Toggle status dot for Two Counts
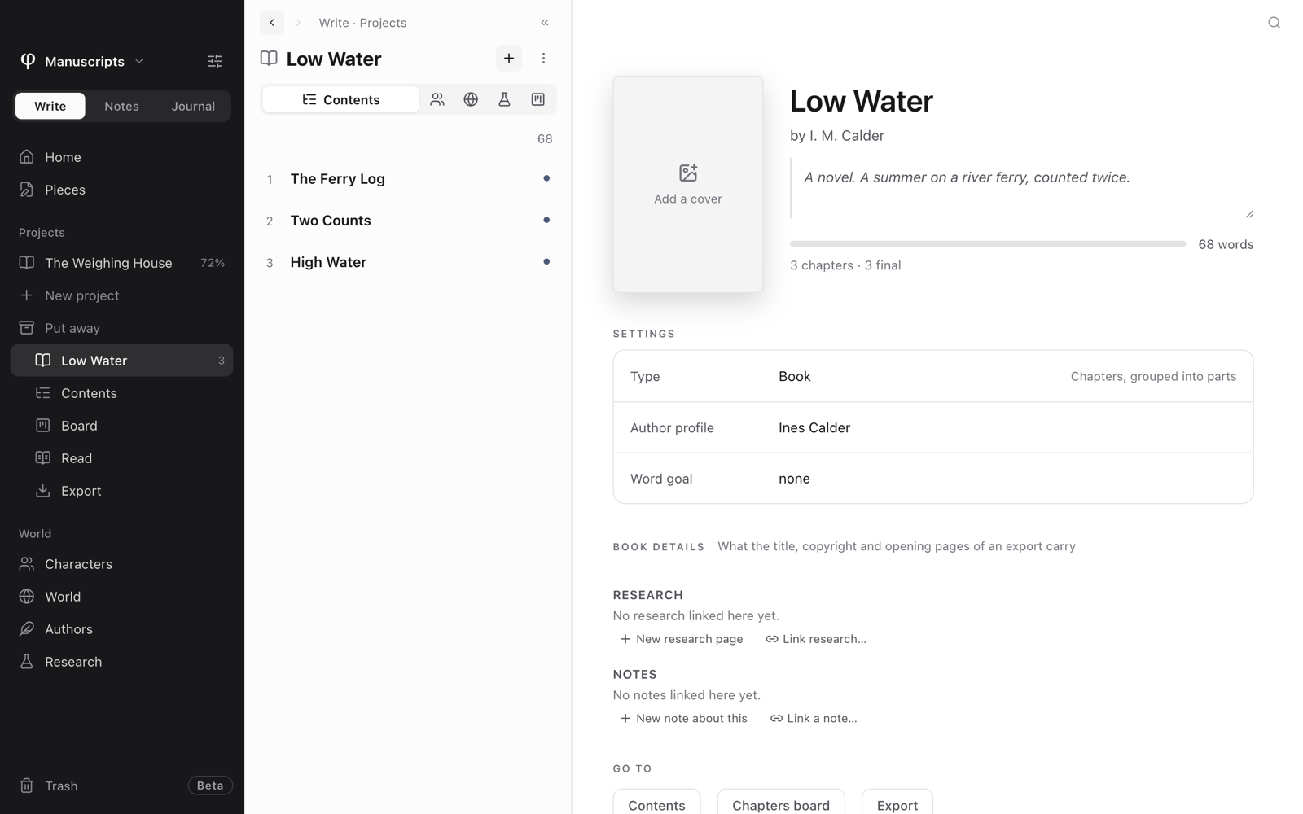The height and width of the screenshot is (814, 1303). pyautogui.click(x=546, y=220)
